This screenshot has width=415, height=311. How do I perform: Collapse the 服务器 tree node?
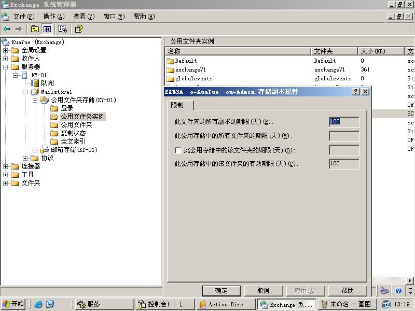coord(5,67)
